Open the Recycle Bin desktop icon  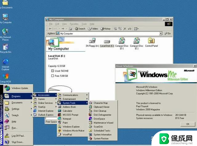click(x=6, y=48)
